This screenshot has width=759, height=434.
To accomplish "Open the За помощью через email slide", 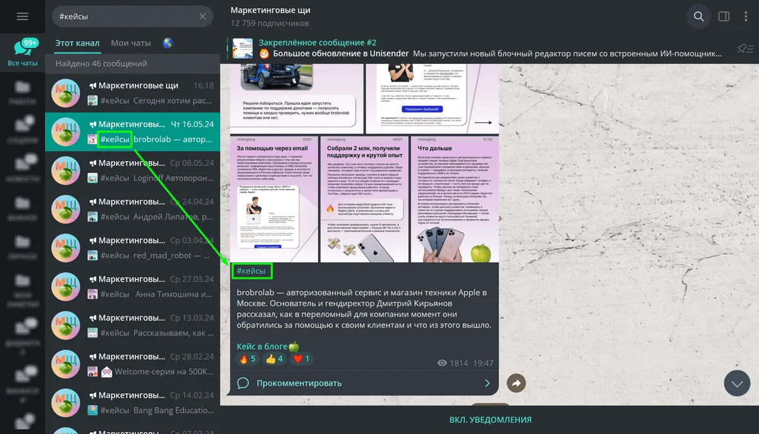I will (273, 200).
